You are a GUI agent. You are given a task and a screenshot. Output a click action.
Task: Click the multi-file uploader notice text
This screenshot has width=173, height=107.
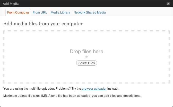61,89
